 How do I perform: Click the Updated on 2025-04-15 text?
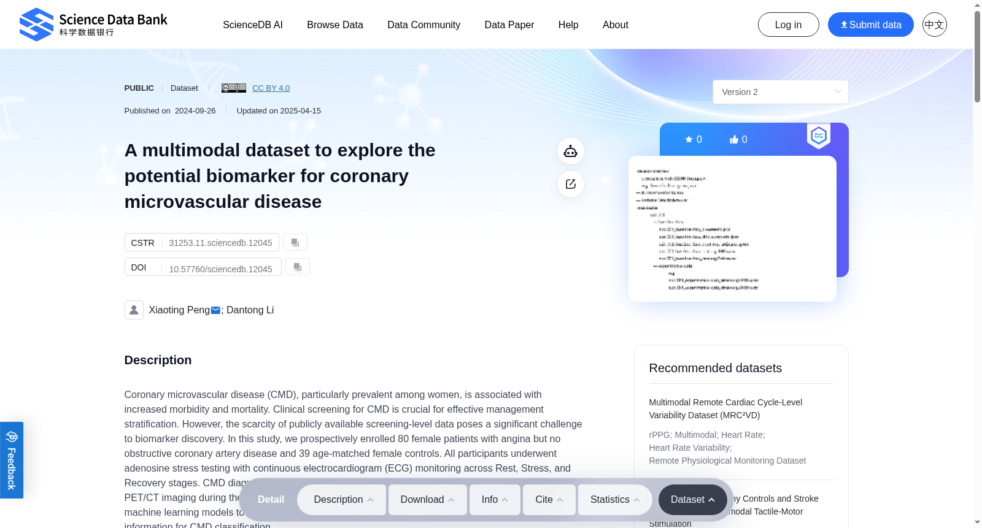pyautogui.click(x=279, y=110)
